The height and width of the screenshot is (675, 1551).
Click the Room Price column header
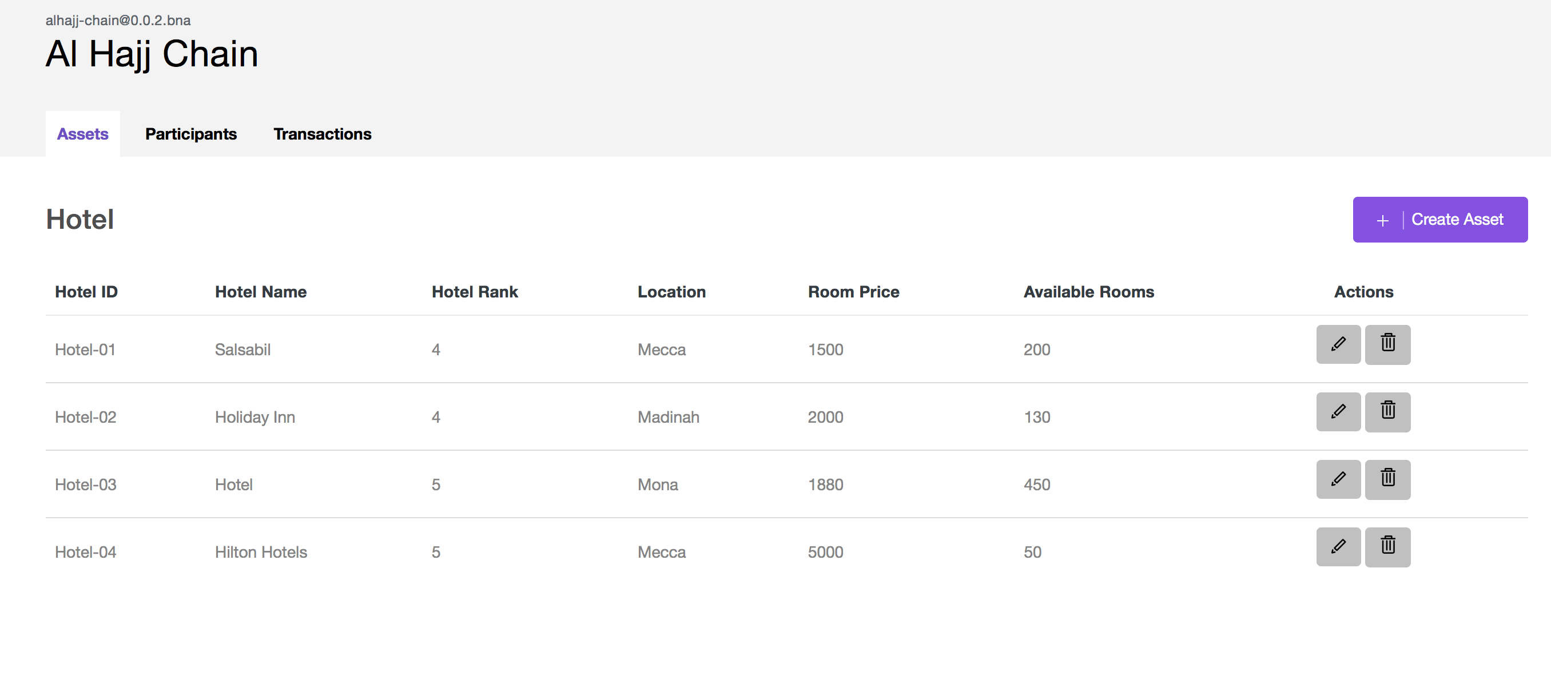pos(853,291)
